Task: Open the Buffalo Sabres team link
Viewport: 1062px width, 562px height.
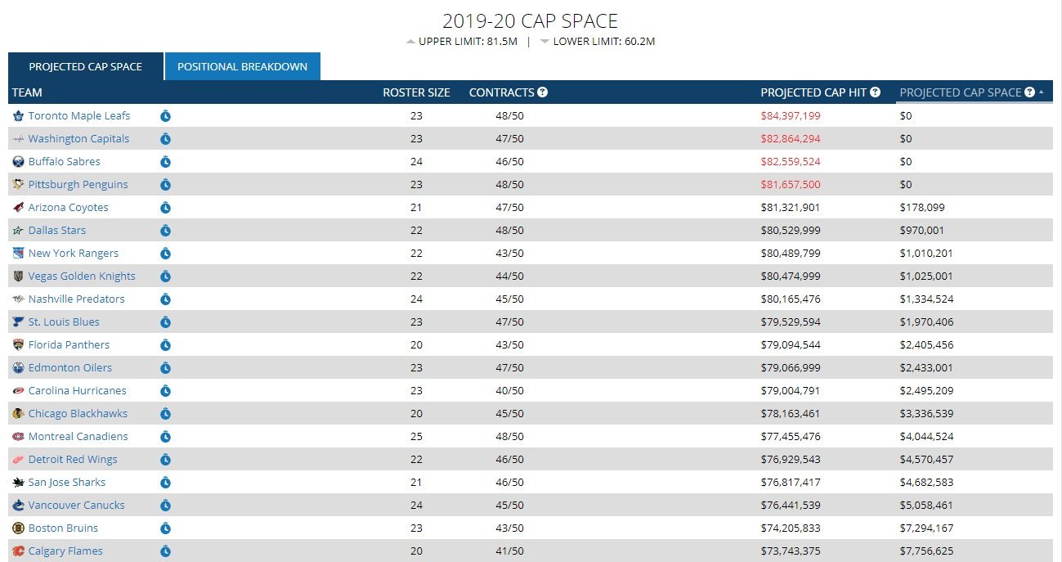Action: 65,162
